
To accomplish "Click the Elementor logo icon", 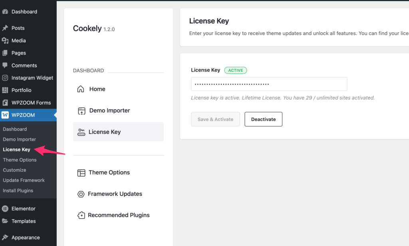I will click(x=5, y=208).
